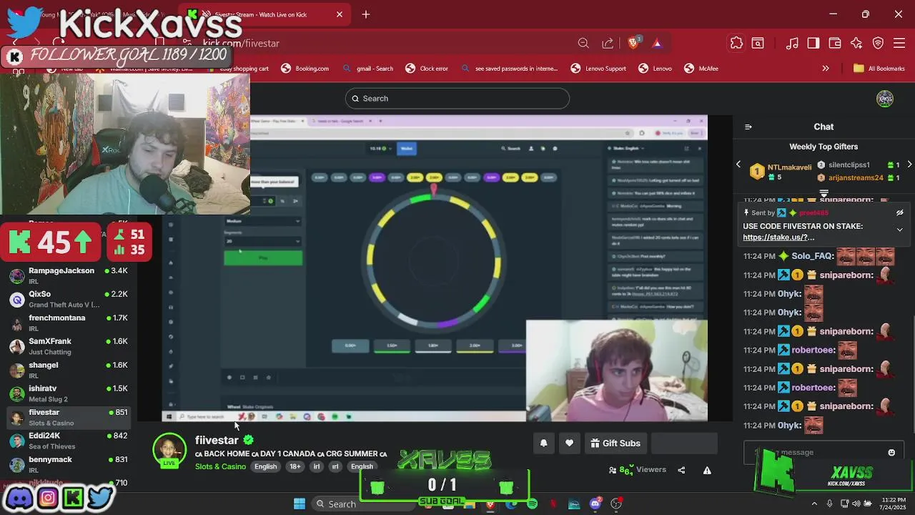Image resolution: width=915 pixels, height=515 pixels.
Task: Open the stake.us link in pinned message
Action: (778, 237)
